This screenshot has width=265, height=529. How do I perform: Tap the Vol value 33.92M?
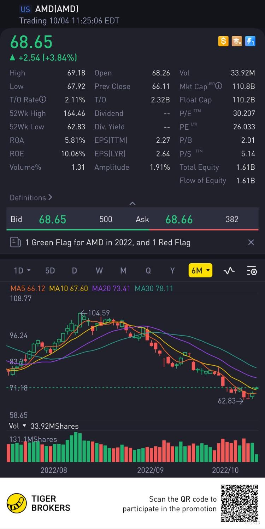coord(243,73)
